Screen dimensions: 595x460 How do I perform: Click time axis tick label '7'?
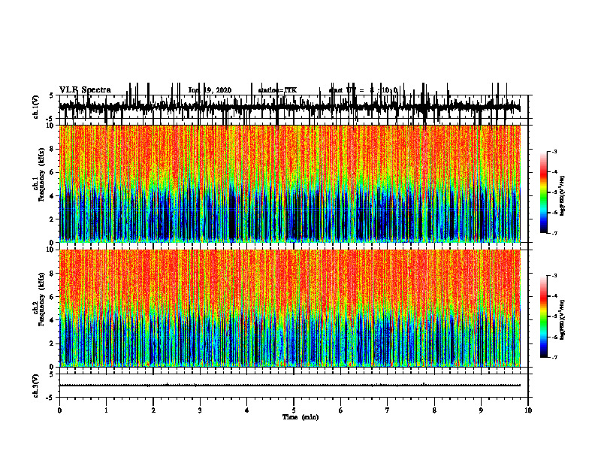coord(387,410)
